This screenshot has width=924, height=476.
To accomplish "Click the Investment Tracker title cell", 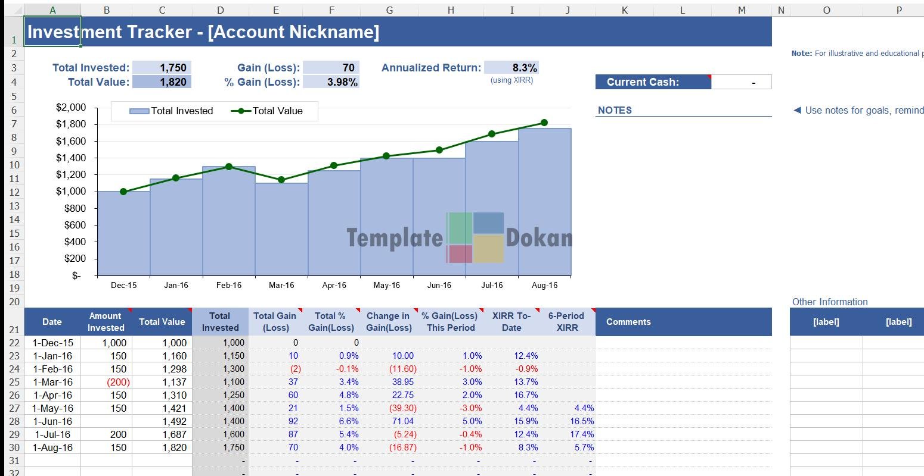I will [203, 32].
